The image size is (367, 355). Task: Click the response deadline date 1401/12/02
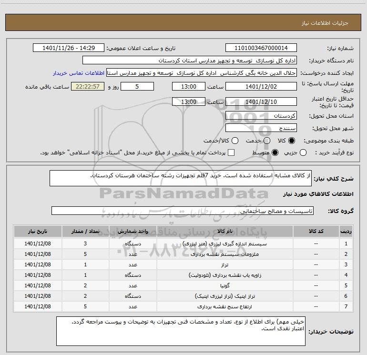[261, 87]
